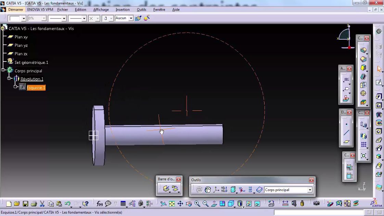Click the zoom percentage combo box
This screenshot has width=384, height=216.
(x=37, y=18)
